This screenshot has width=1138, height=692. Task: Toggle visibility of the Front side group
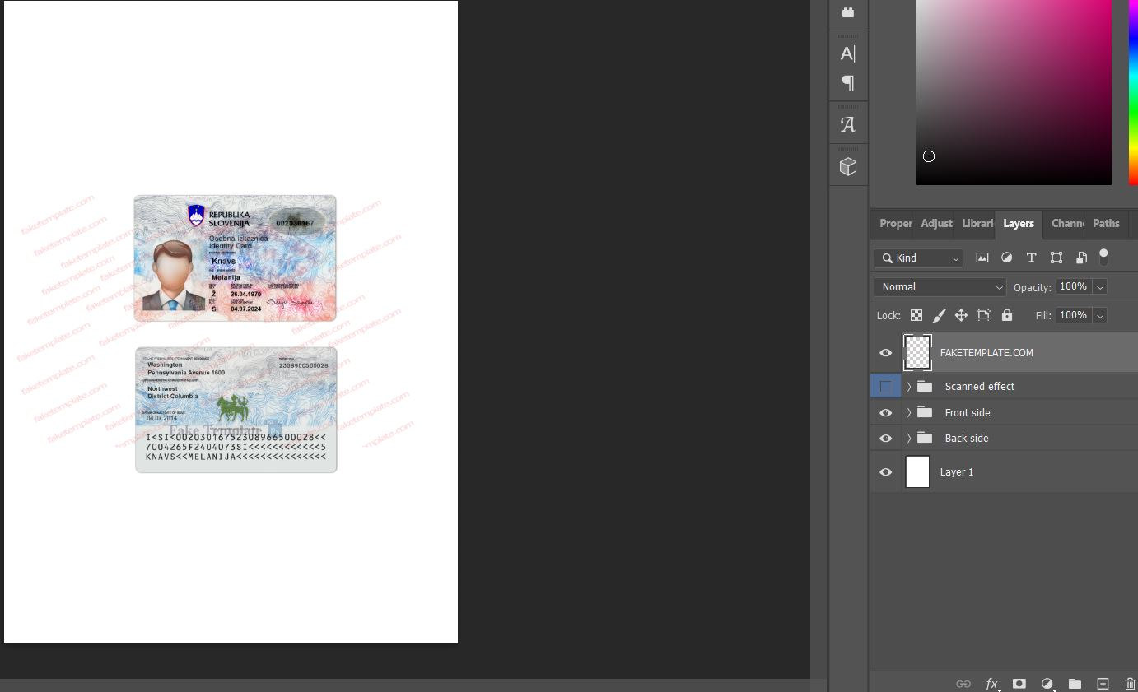click(886, 412)
